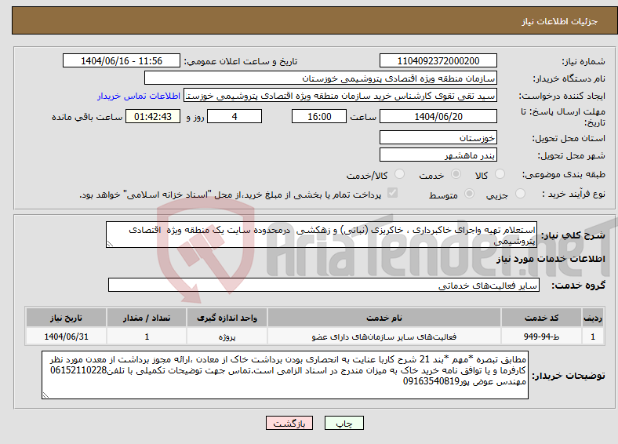618x444 pixels.
Task: Select the کالا/خدمت radio button
Action: pos(399,174)
